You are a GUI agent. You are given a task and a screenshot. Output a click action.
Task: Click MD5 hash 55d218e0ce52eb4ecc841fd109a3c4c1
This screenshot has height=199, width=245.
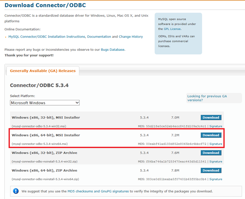[x=176, y=126]
